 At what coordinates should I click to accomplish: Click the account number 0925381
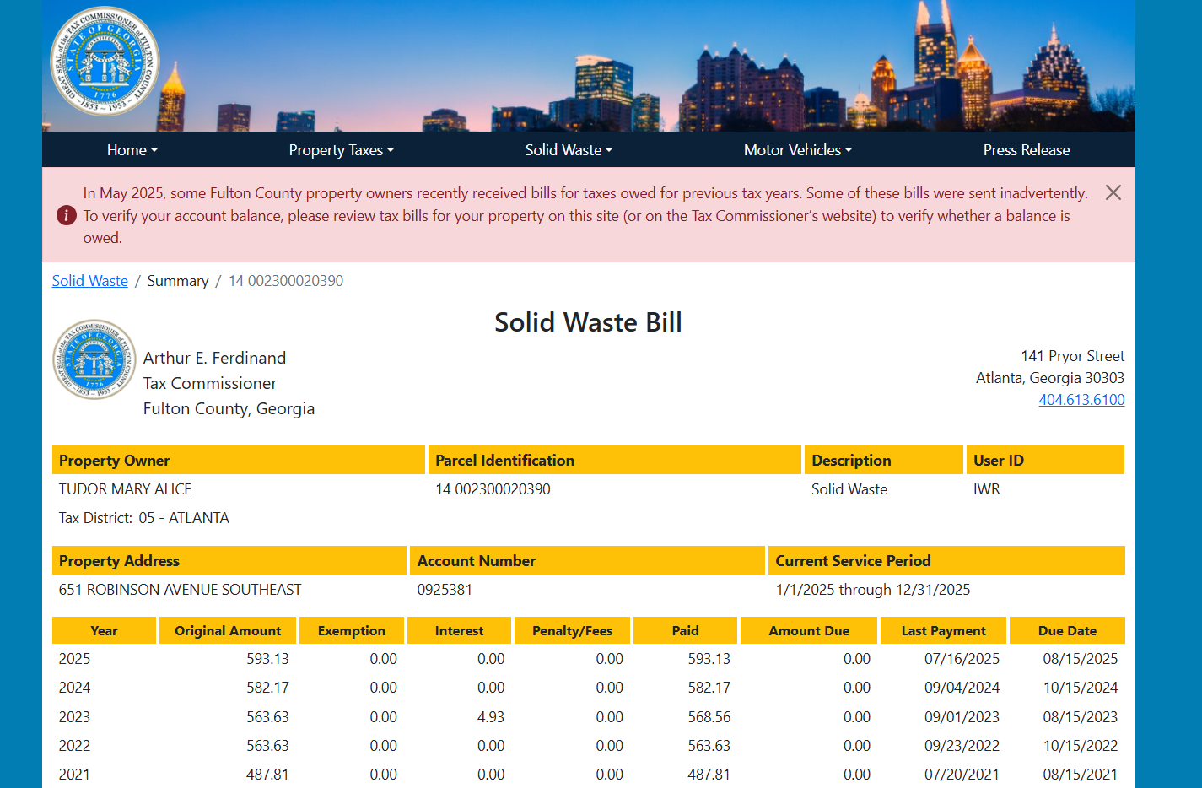tap(445, 590)
